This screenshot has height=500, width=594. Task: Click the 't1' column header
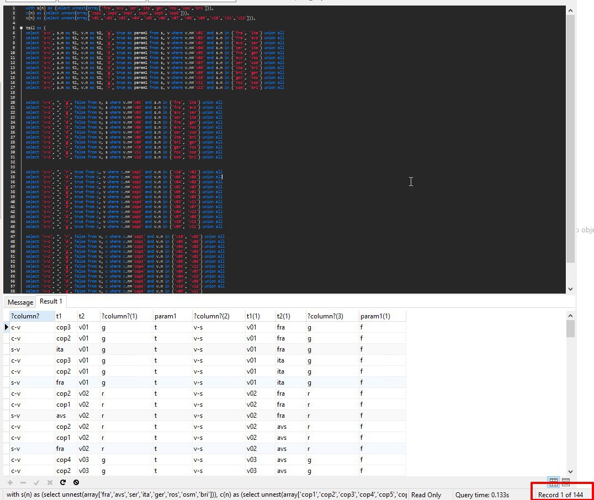tap(66, 316)
